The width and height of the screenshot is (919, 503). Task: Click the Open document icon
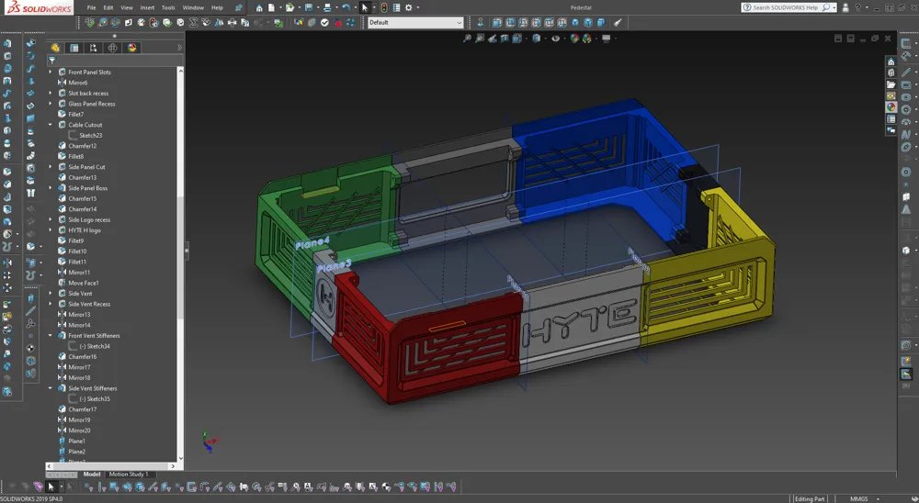point(289,7)
